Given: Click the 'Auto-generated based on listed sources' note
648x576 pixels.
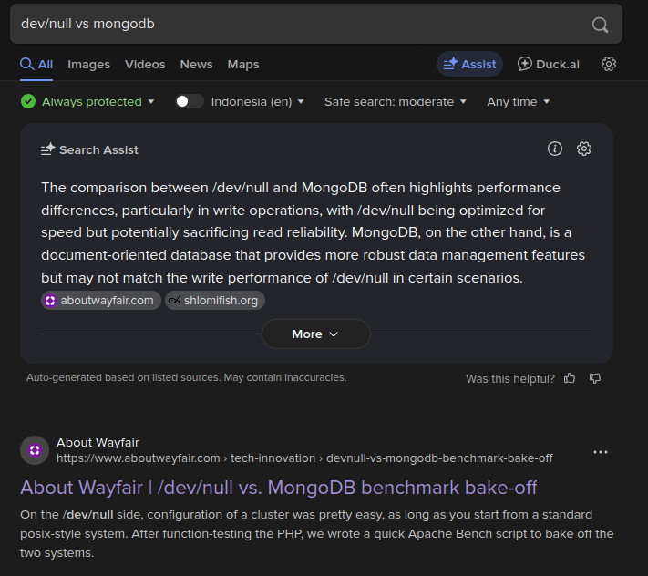Looking at the screenshot, I should click(187, 377).
